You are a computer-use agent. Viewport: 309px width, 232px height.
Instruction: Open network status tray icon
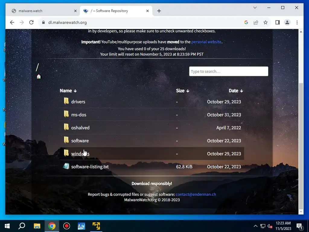263,226
